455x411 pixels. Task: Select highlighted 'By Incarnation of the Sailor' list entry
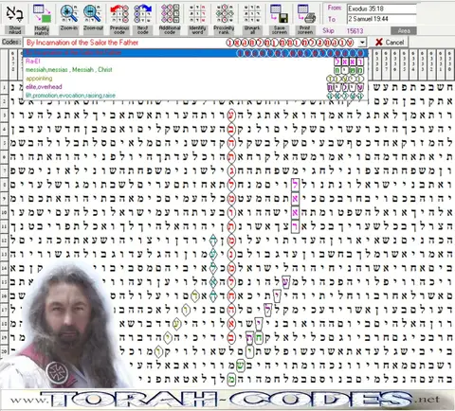click(x=195, y=53)
